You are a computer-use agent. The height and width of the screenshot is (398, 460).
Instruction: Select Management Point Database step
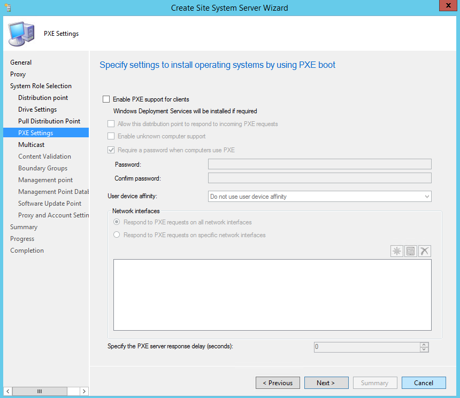click(53, 192)
